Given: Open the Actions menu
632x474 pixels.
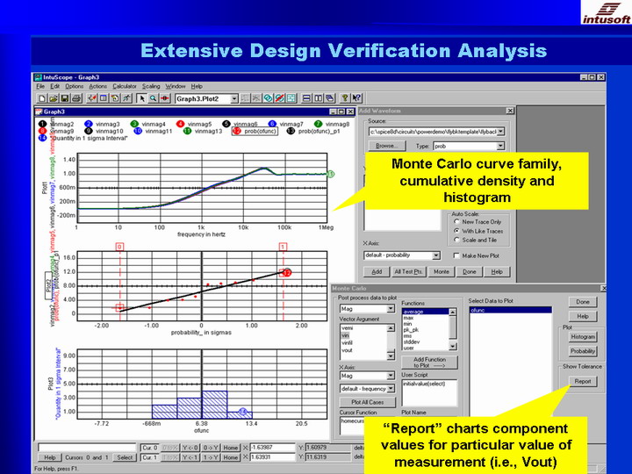Looking at the screenshot, I should click(x=98, y=86).
